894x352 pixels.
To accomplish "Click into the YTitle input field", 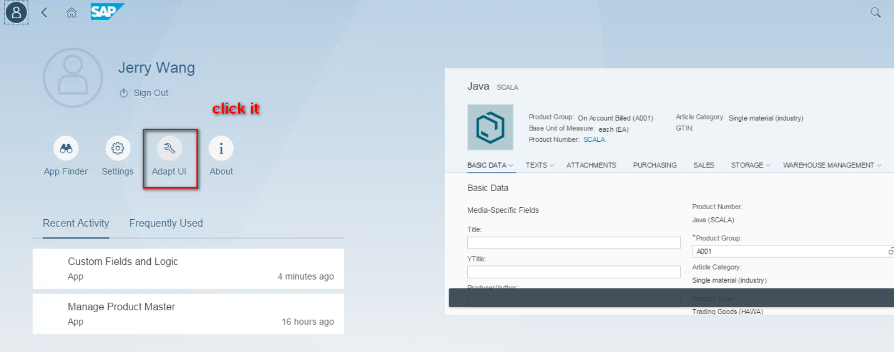I will (574, 272).
